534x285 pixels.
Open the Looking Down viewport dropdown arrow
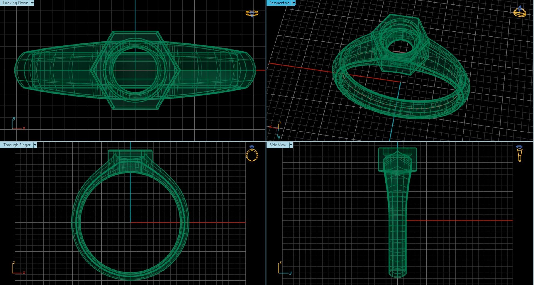tap(33, 3)
